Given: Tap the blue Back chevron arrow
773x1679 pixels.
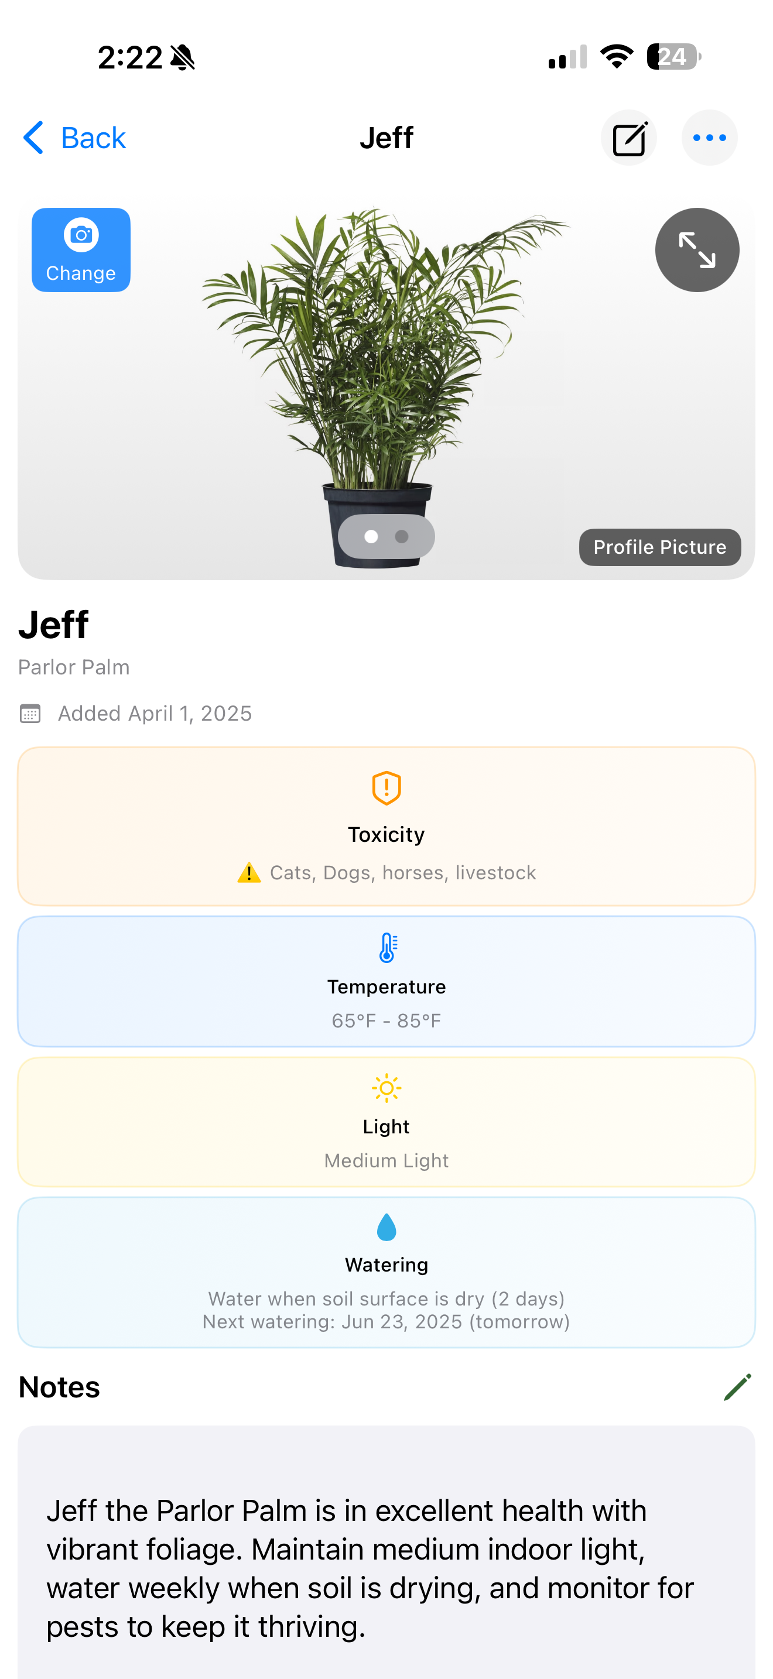Looking at the screenshot, I should click(33, 138).
